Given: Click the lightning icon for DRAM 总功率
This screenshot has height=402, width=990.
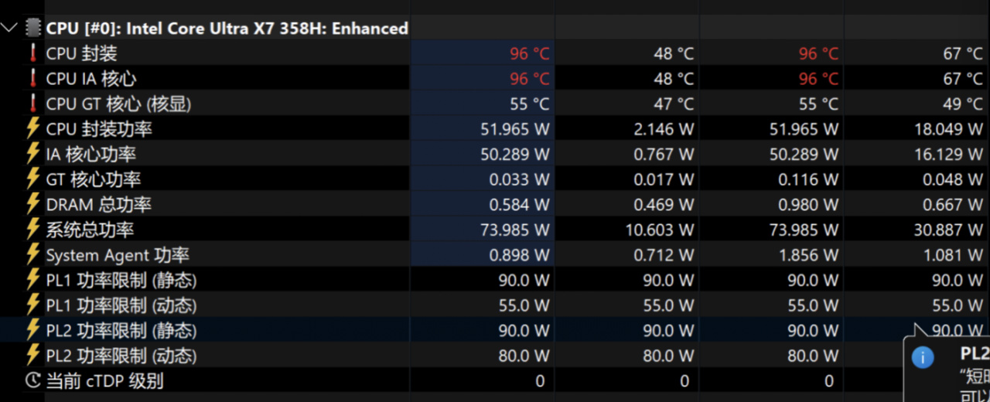Looking at the screenshot, I should point(32,204).
